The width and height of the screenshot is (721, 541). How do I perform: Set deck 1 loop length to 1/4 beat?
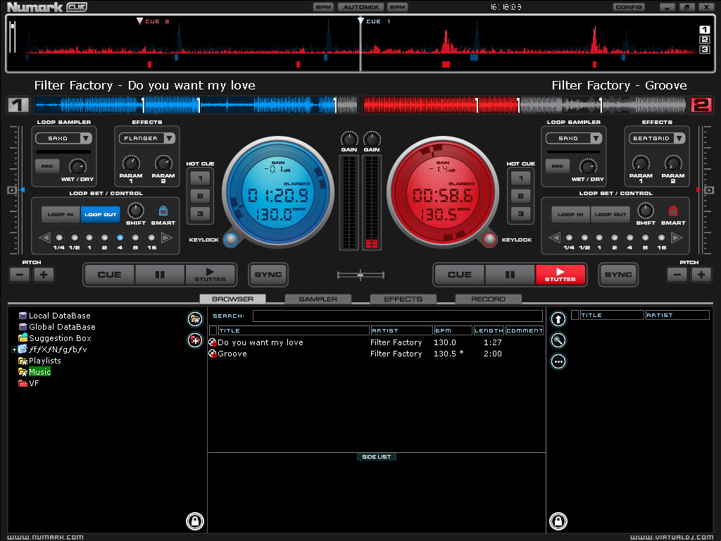click(x=59, y=237)
